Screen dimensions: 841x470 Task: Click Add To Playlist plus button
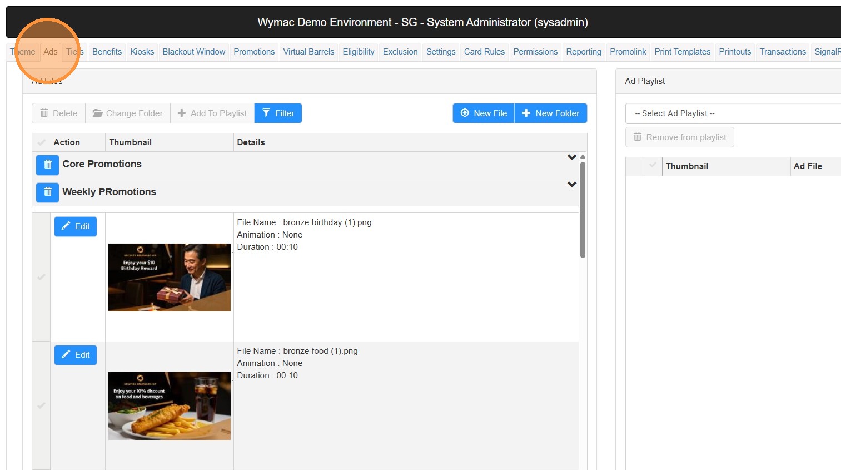pos(212,113)
